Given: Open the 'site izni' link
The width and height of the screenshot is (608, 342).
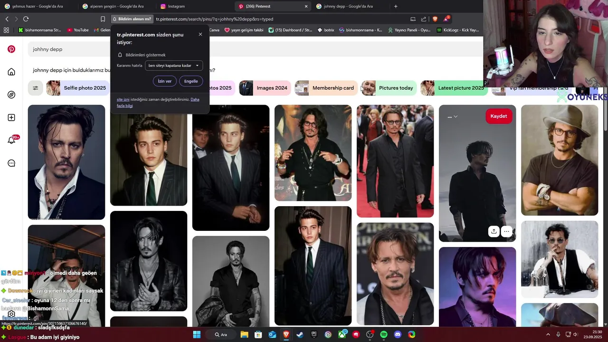Looking at the screenshot, I should [123, 99].
